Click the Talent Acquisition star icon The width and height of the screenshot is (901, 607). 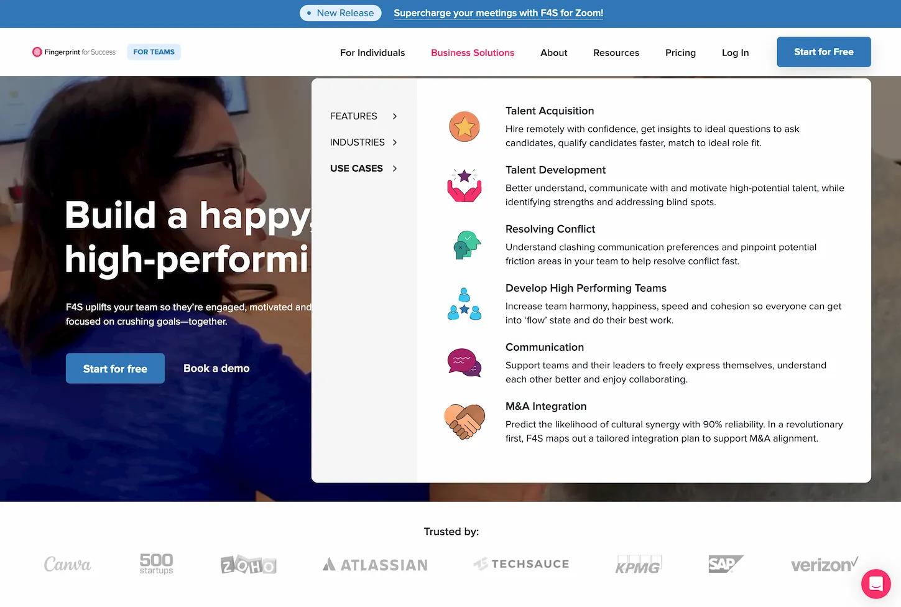464,127
